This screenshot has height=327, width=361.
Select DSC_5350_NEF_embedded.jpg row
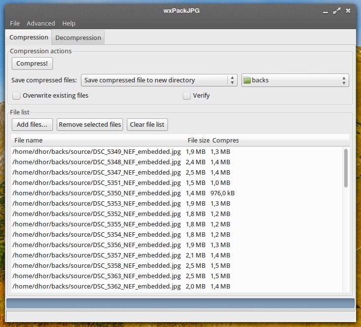click(177, 193)
